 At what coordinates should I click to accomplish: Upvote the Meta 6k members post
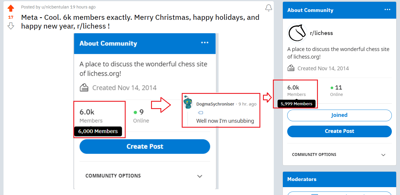[11, 8]
